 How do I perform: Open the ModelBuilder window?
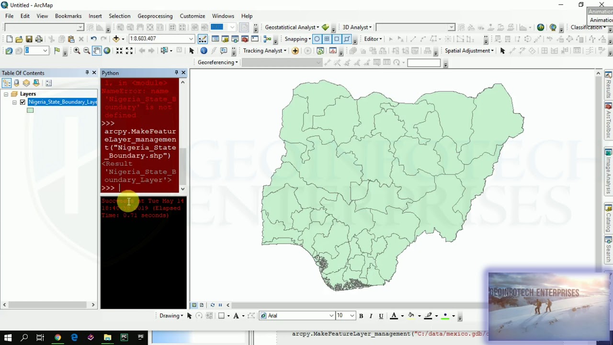(x=267, y=39)
